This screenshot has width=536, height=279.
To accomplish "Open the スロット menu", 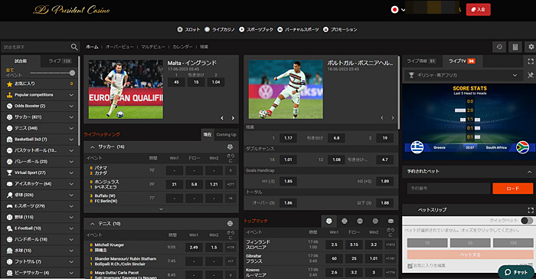I will 188,29.
